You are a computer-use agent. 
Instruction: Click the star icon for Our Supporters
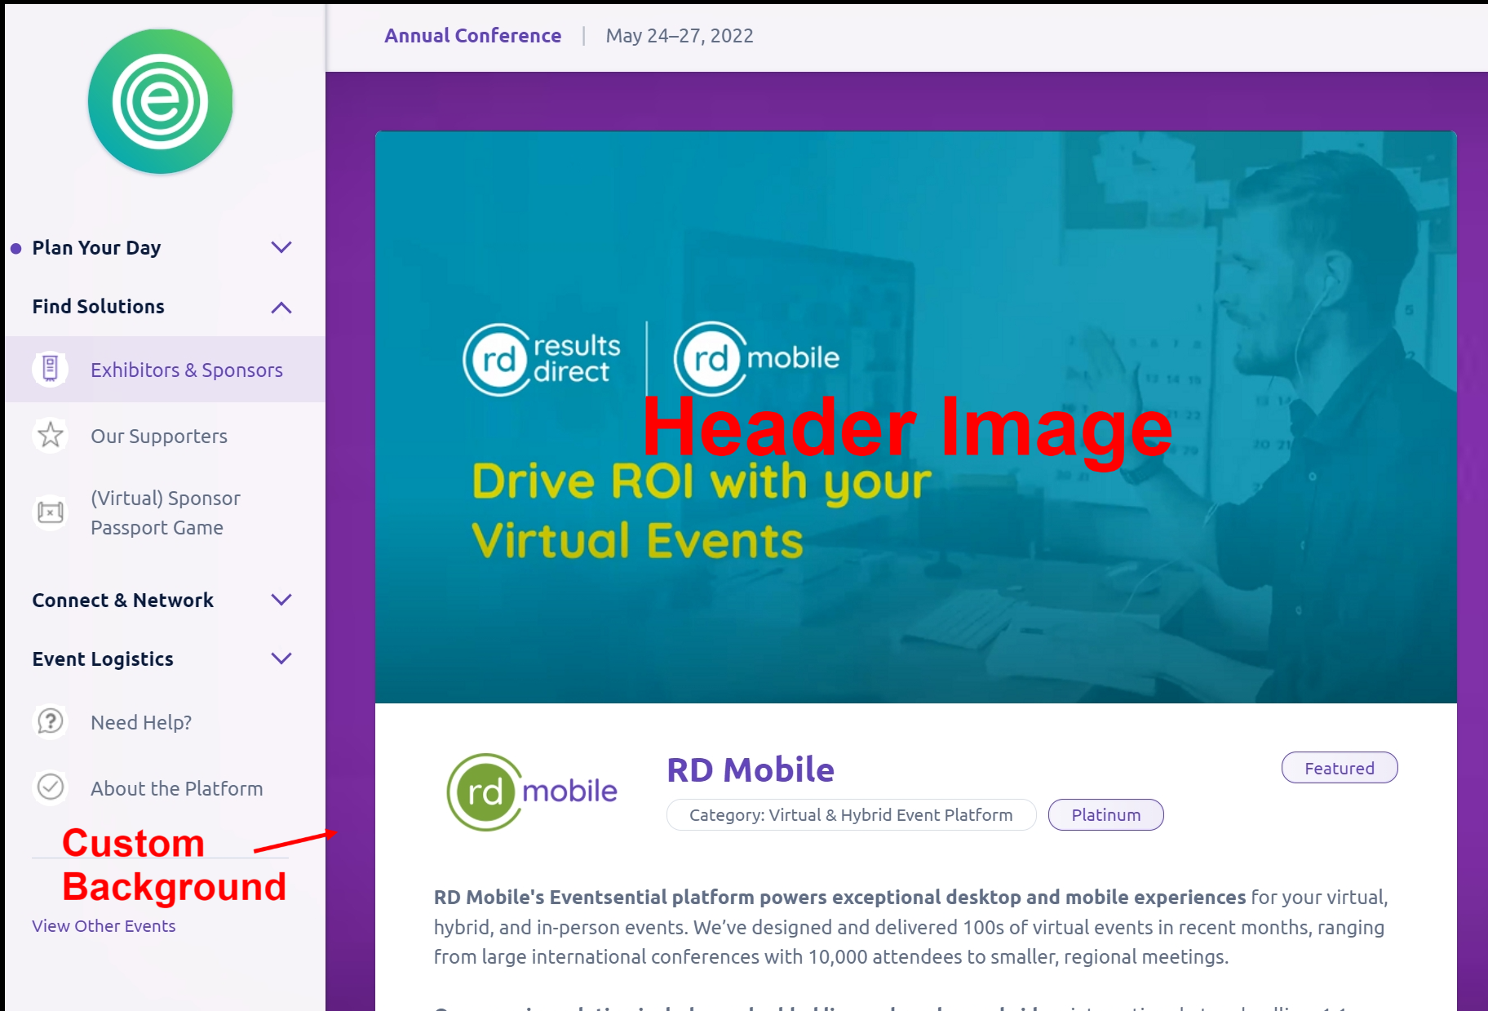[51, 435]
